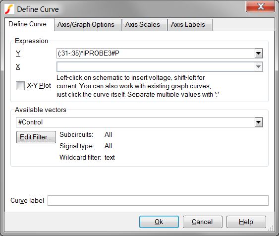
Task: Click the #Control vector selection field
Action: [x=135, y=122]
